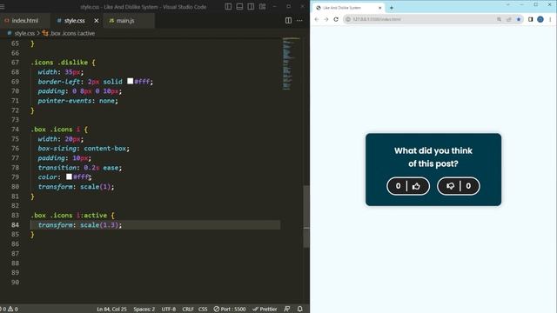The image size is (557, 313).
Task: Close the Like And Dislike System browser tab
Action: (x=379, y=8)
